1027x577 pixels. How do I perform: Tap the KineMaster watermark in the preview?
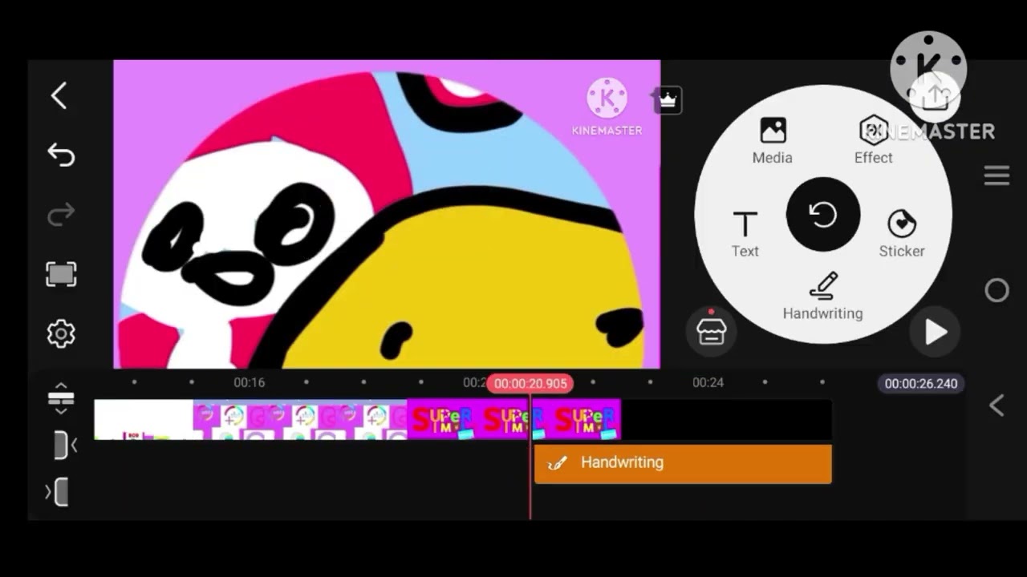607,107
